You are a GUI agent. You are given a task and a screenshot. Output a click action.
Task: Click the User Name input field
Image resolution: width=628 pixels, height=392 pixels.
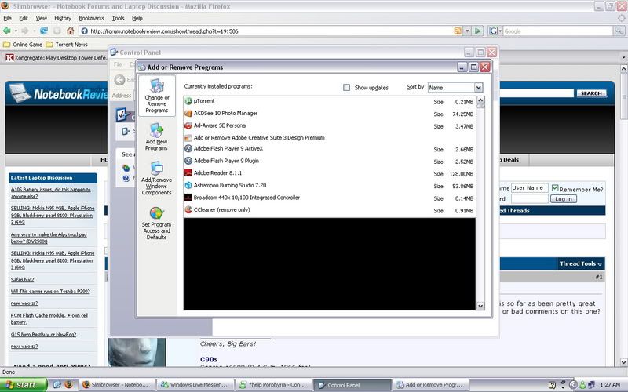[529, 187]
